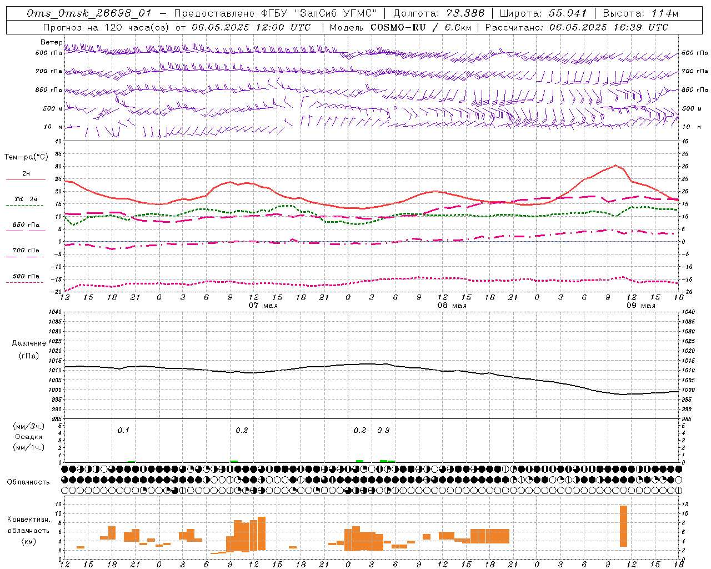Click the "Тем-ра(°C)" temperature panel label
The image size is (711, 569).
[26, 157]
